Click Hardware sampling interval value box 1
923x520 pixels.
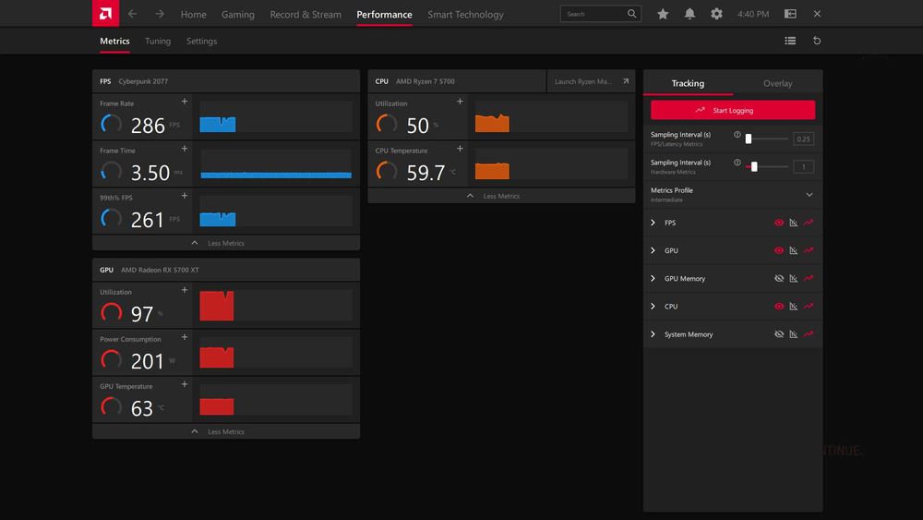click(804, 166)
